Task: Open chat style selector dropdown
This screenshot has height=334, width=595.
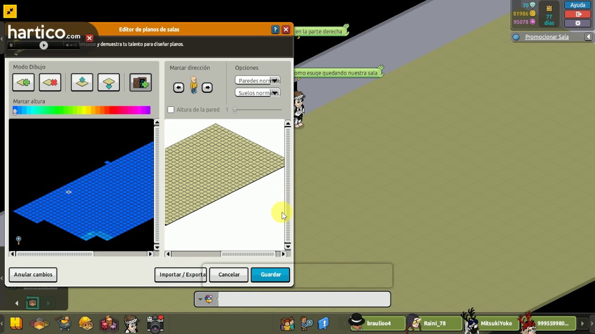Action: tap(205, 300)
